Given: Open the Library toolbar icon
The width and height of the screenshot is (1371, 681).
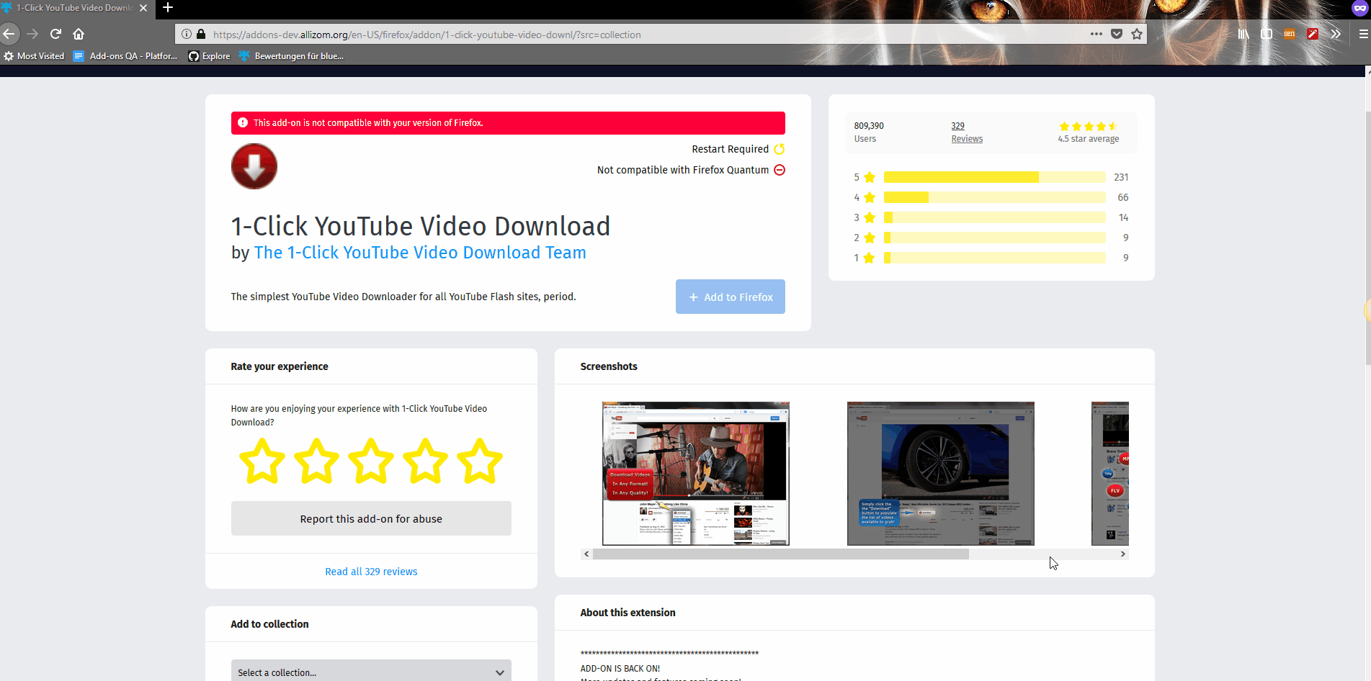Looking at the screenshot, I should [1243, 34].
